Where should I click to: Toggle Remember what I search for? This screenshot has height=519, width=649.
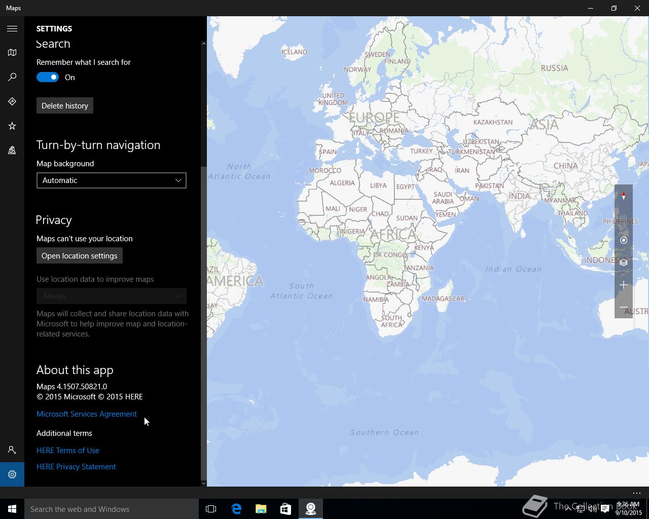coord(48,77)
